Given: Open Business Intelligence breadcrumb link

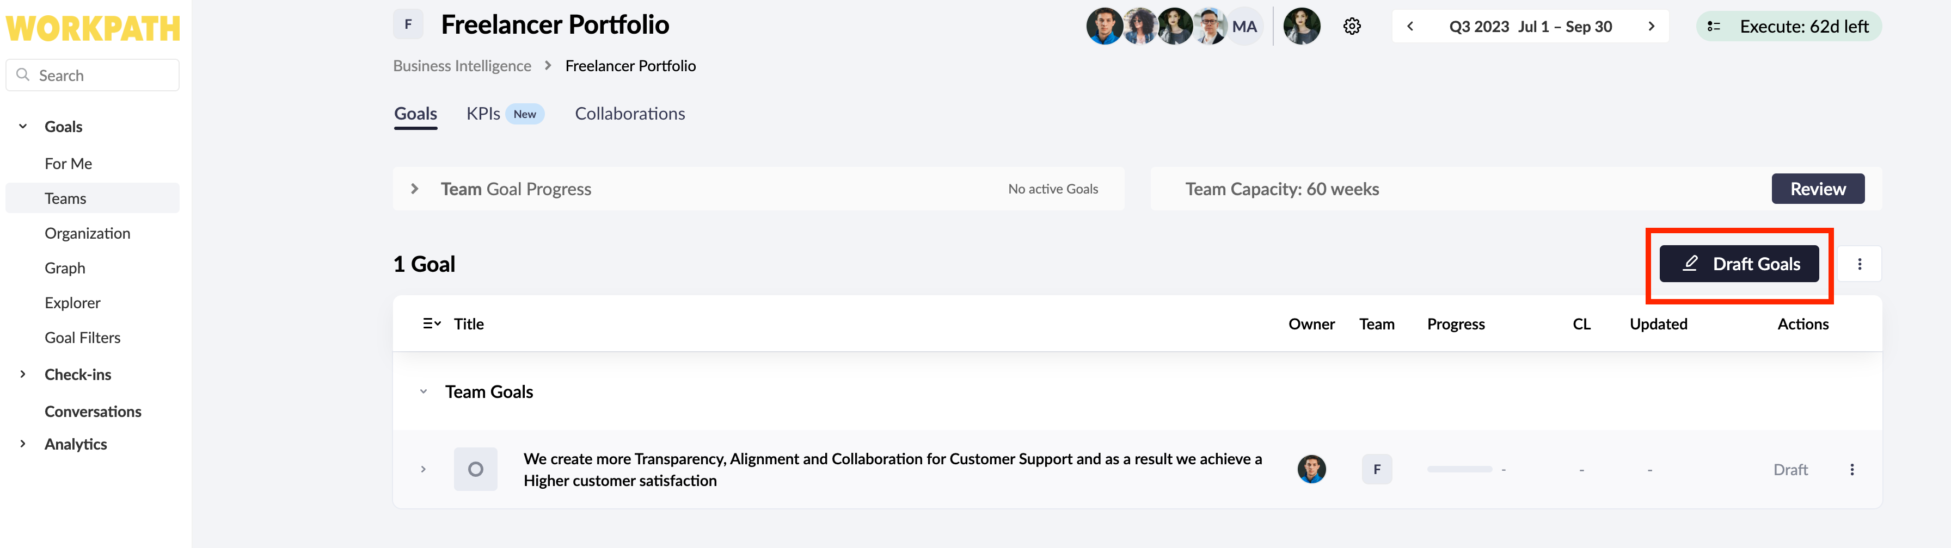Looking at the screenshot, I should point(462,66).
